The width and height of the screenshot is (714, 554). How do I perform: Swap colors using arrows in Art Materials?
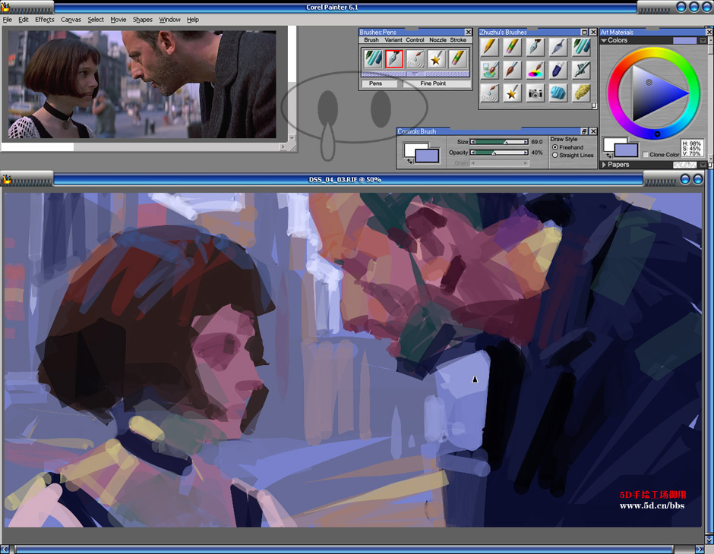coord(609,156)
